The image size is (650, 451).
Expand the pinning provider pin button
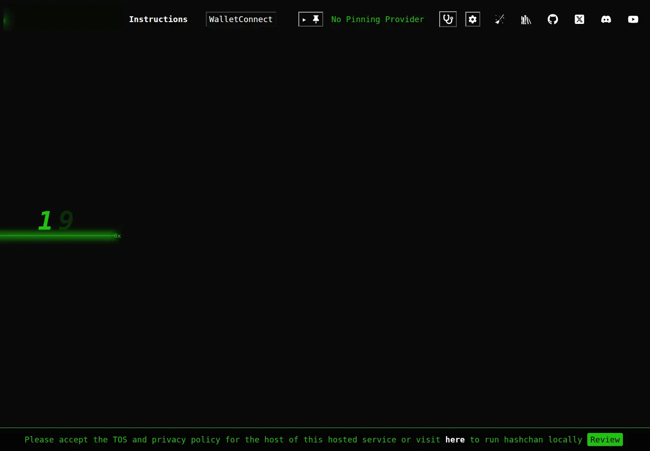pyautogui.click(x=311, y=19)
